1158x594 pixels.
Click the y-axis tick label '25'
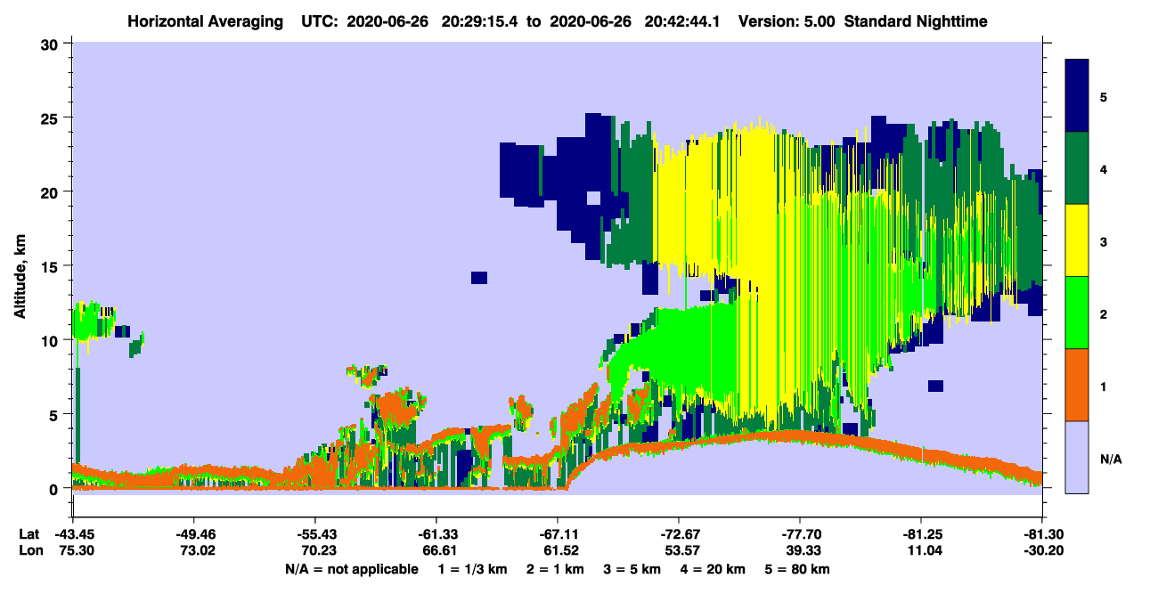(50, 118)
